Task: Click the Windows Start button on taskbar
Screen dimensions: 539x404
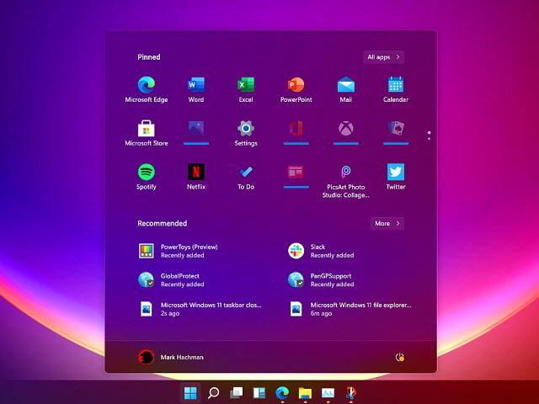Action: 190,393
